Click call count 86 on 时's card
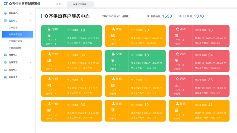Viewport: 237px width, 133px height. click(x=83, y=105)
